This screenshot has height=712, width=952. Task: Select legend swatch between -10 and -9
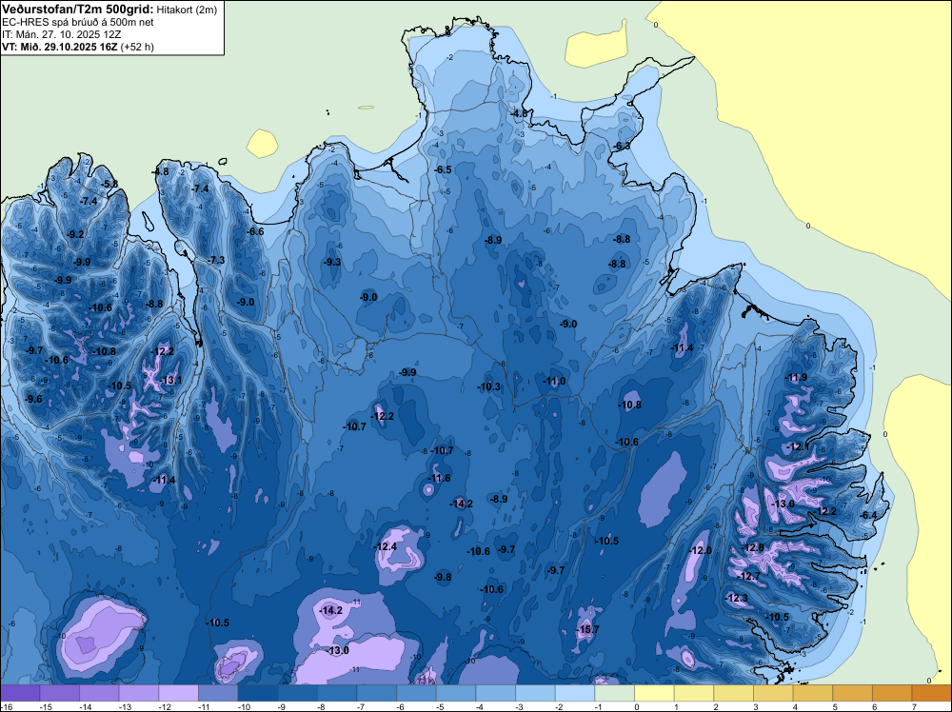[258, 693]
